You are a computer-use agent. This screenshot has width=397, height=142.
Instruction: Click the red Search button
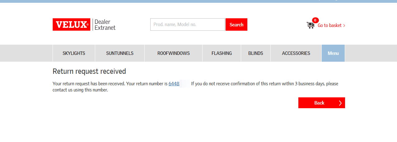click(x=236, y=24)
